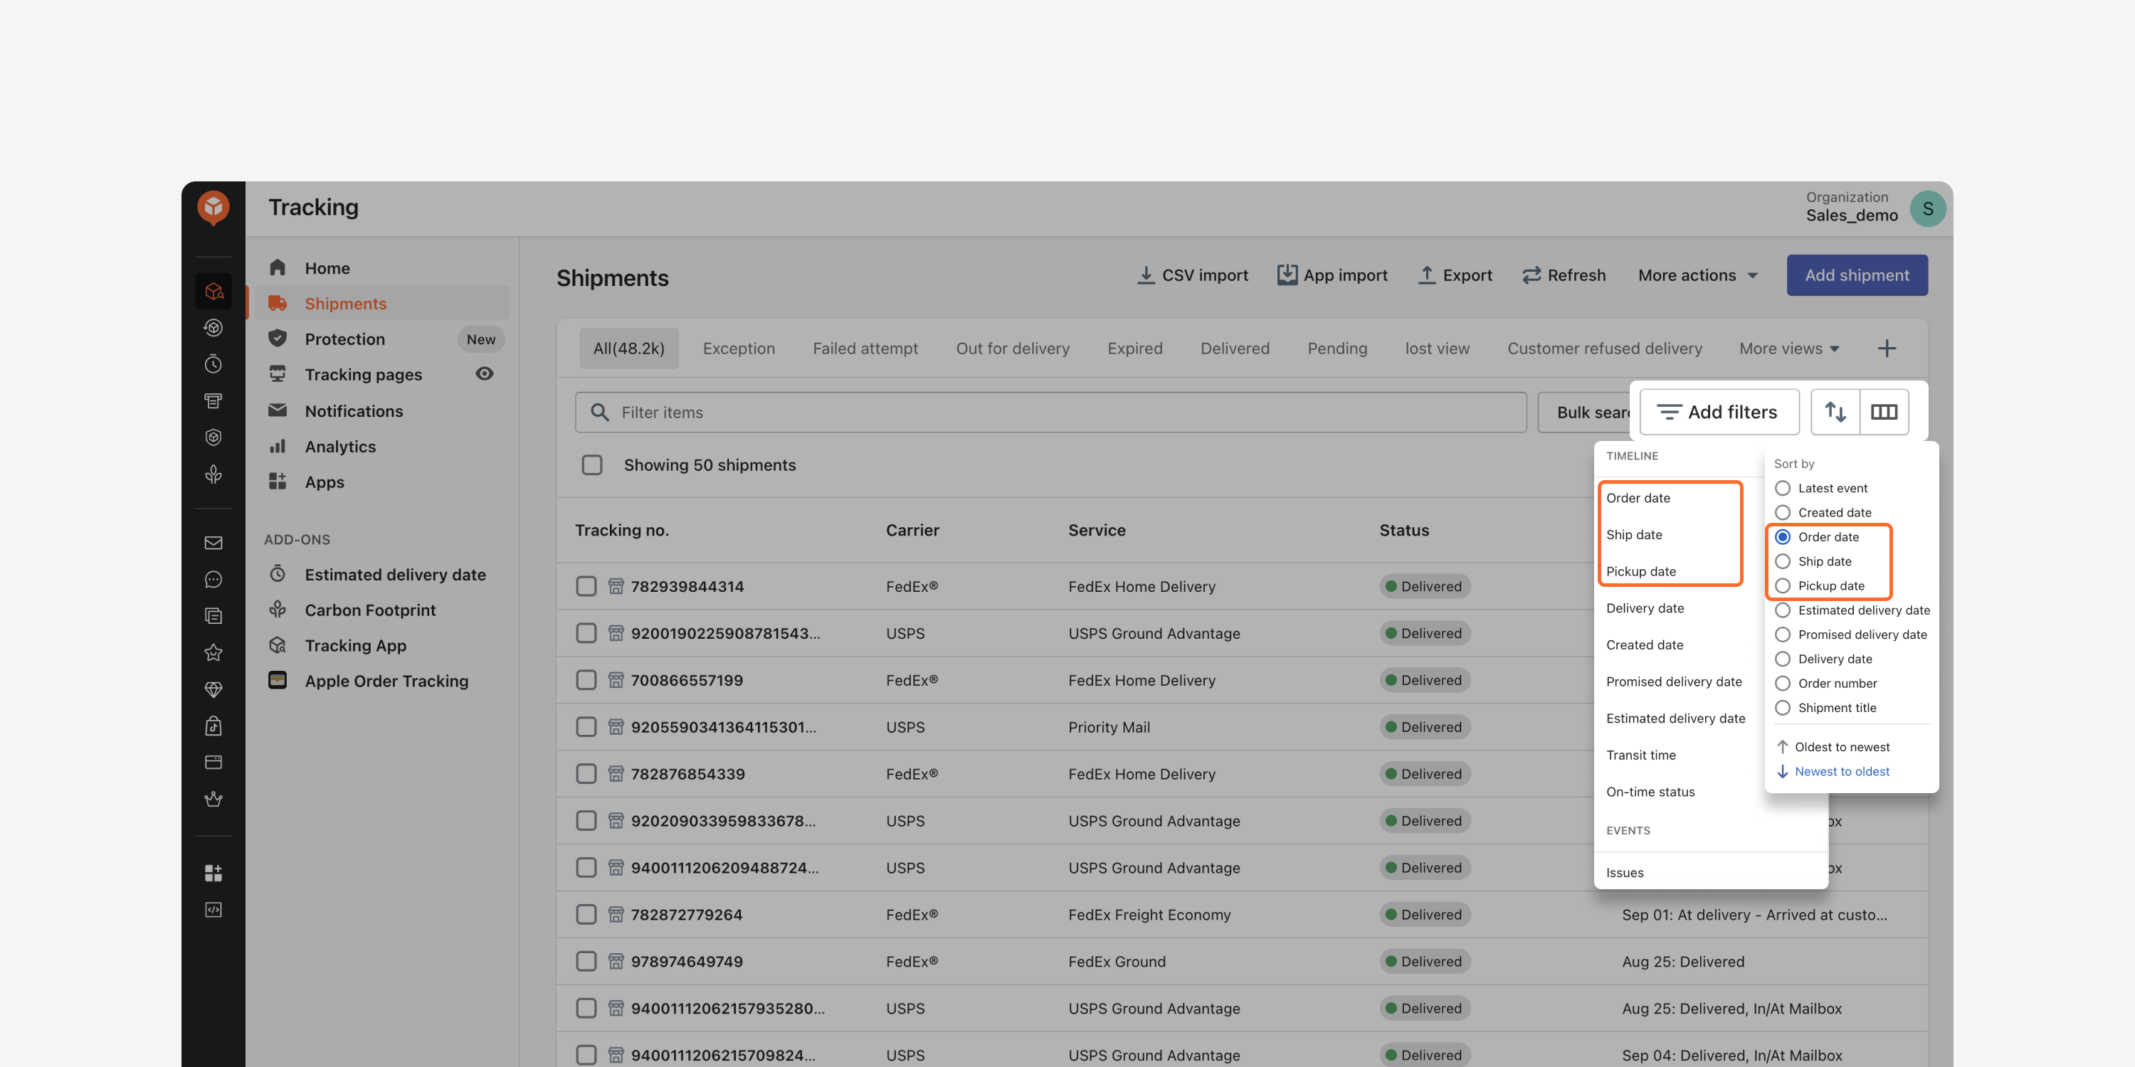This screenshot has width=2135, height=1067.
Task: Click the Filter items search field
Action: 1050,412
